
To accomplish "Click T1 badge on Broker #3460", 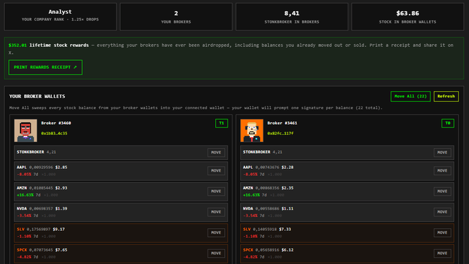I will [221, 123].
